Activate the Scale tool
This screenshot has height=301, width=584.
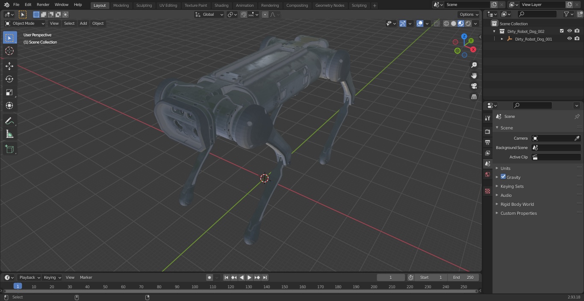(9, 92)
